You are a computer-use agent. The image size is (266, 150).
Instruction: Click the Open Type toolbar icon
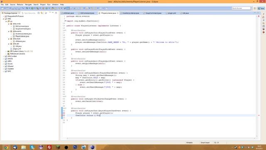[52, 8]
